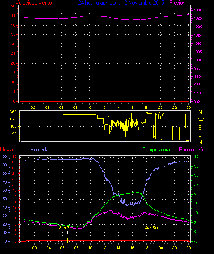The image size is (214, 254).
Task: Click the 'W' compass direction label
Action: pyautogui.click(x=201, y=120)
